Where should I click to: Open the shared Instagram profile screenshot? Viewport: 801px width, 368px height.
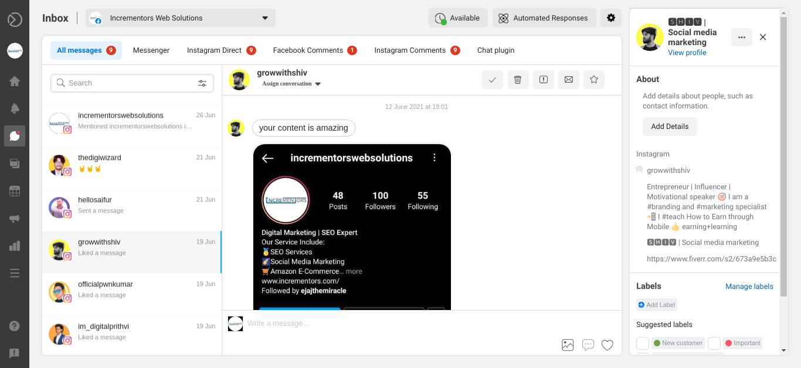(x=352, y=227)
